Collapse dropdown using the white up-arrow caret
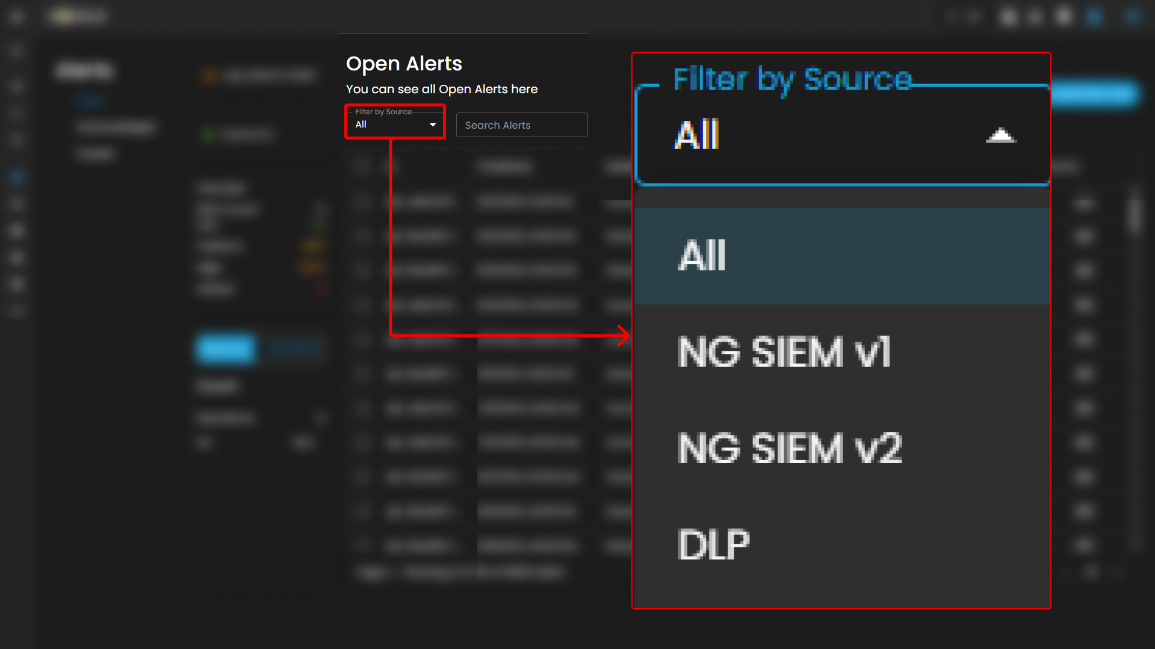The width and height of the screenshot is (1155, 649). point(1000,135)
